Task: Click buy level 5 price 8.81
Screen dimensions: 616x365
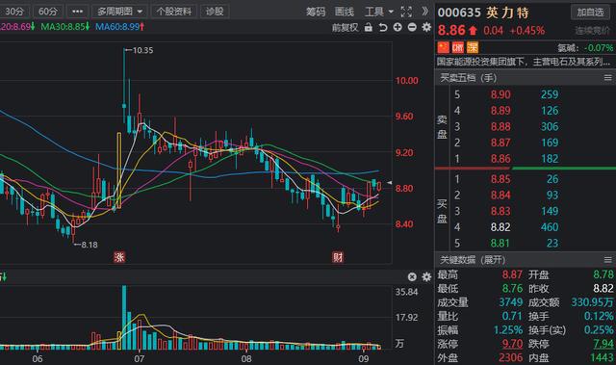Action: (500, 243)
